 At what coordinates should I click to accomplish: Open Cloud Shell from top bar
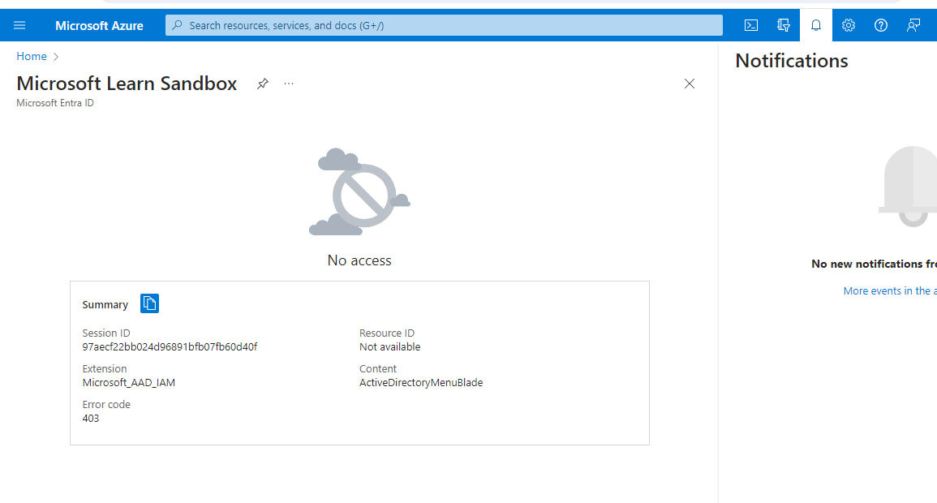click(x=751, y=25)
